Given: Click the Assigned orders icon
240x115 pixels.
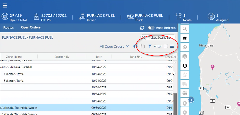Looking at the screenshot, I should 211,16.
